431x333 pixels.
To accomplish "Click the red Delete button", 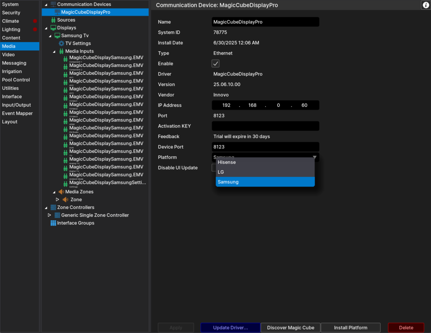I will coord(406,328).
